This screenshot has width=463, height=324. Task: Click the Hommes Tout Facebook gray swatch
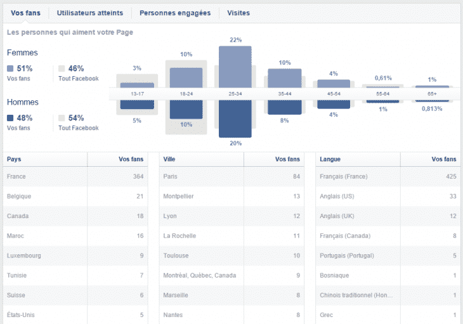coord(62,118)
